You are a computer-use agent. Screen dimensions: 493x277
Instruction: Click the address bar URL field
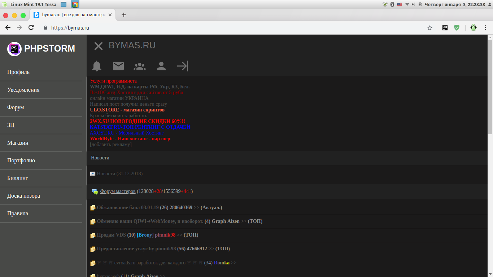(x=217, y=28)
